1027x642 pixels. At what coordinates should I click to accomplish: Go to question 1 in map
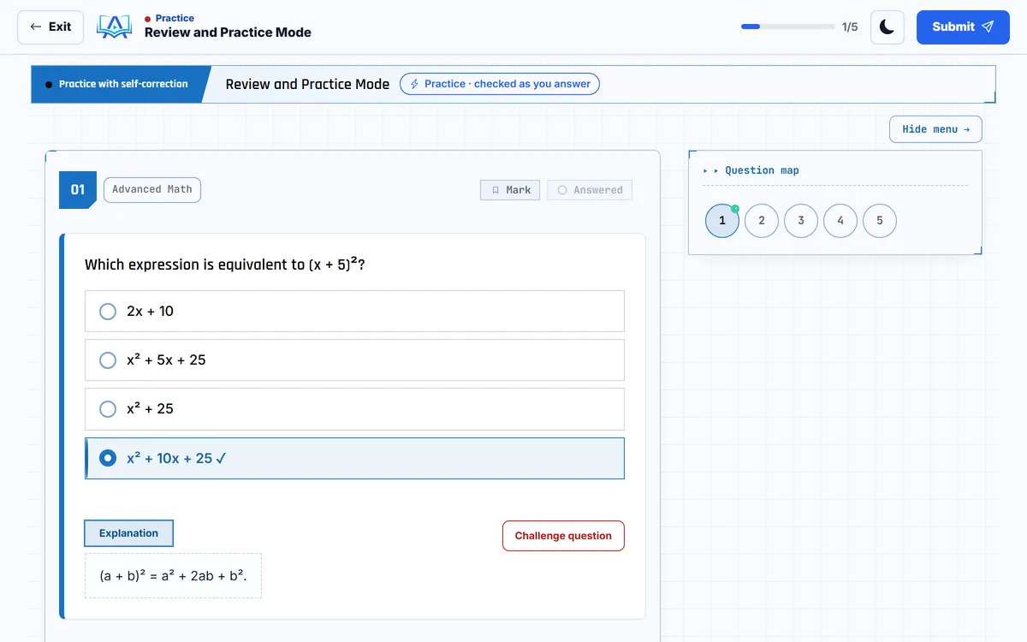pyautogui.click(x=722, y=221)
